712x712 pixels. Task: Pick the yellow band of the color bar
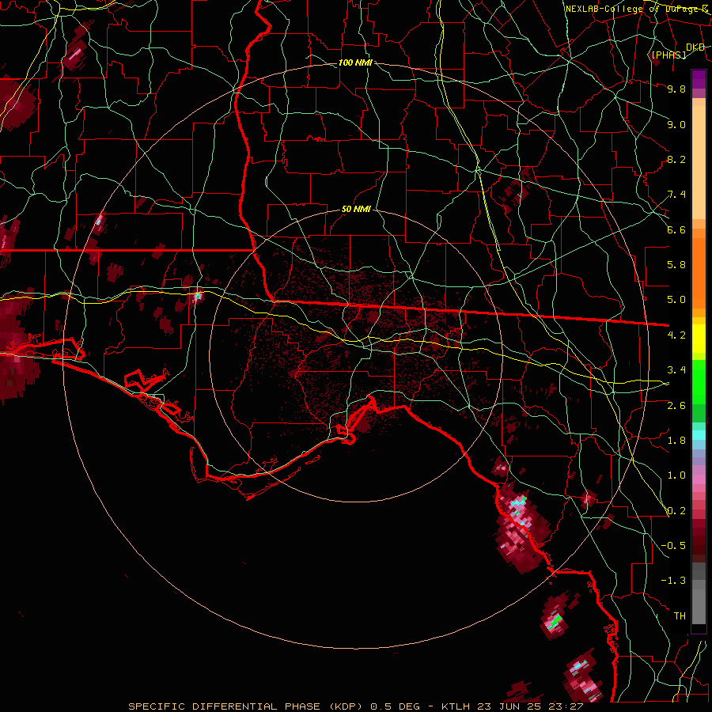click(699, 339)
